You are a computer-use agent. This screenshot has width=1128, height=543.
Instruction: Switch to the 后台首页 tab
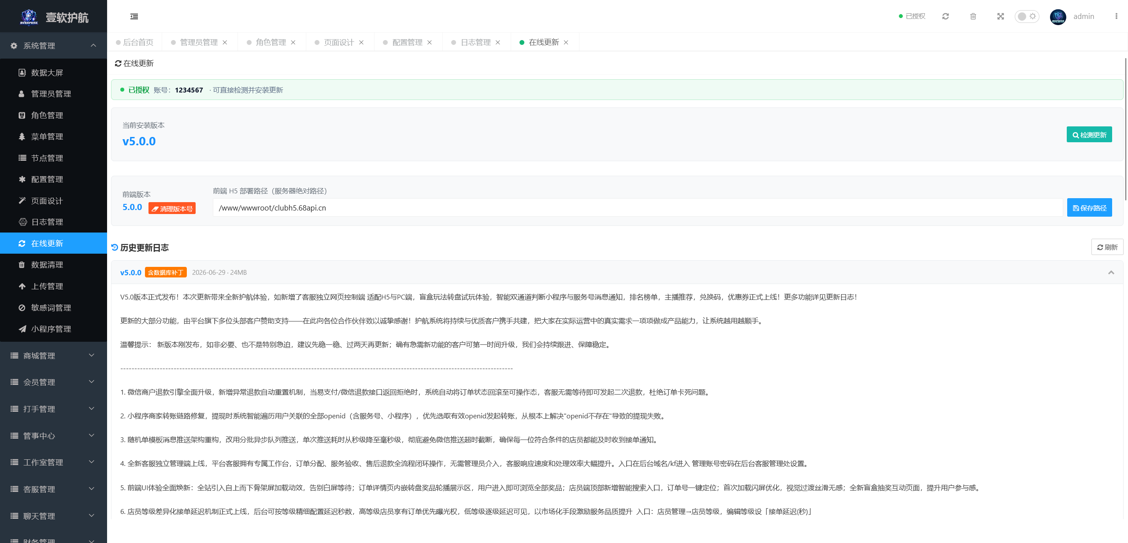pos(135,42)
